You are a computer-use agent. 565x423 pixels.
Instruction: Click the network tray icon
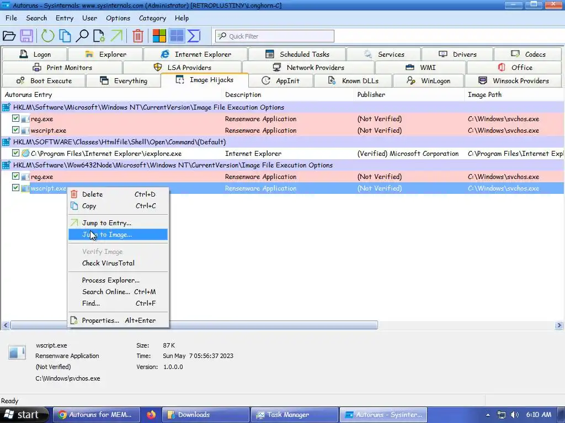(501, 415)
